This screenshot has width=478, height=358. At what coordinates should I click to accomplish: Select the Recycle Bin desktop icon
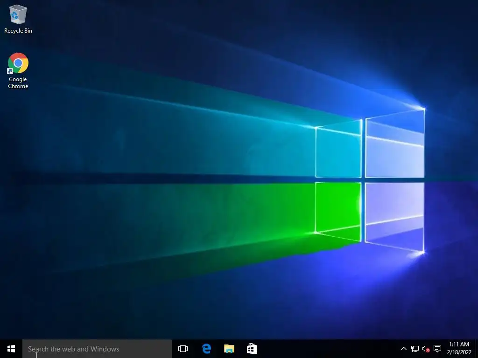click(x=18, y=19)
